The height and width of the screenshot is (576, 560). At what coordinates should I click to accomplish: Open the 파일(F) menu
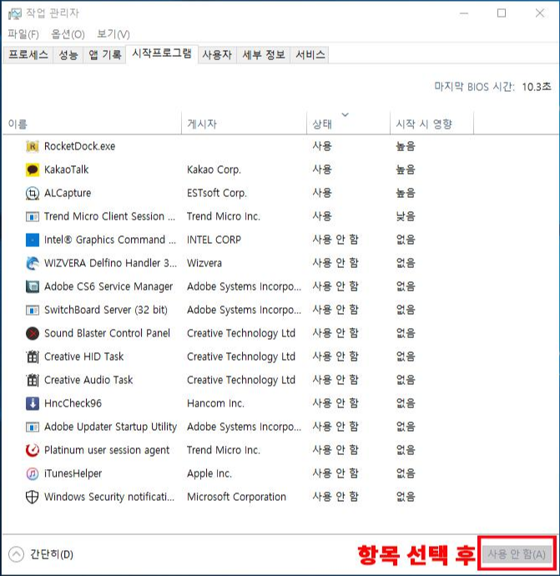23,34
